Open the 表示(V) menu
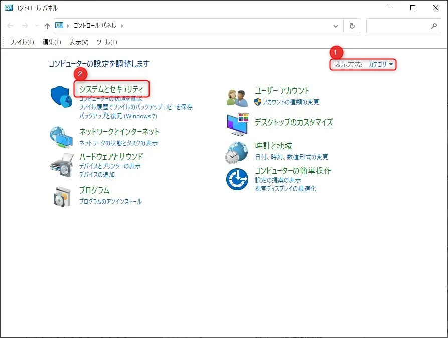Image resolution: width=448 pixels, height=338 pixels. click(x=79, y=42)
